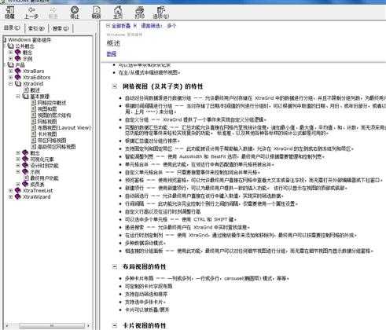386x330 pixels.
Task: Click the open book icon beside 公共概念
Action: [x=10, y=46]
